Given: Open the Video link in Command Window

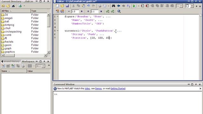Looking at the screenshot, I should click(87, 89).
